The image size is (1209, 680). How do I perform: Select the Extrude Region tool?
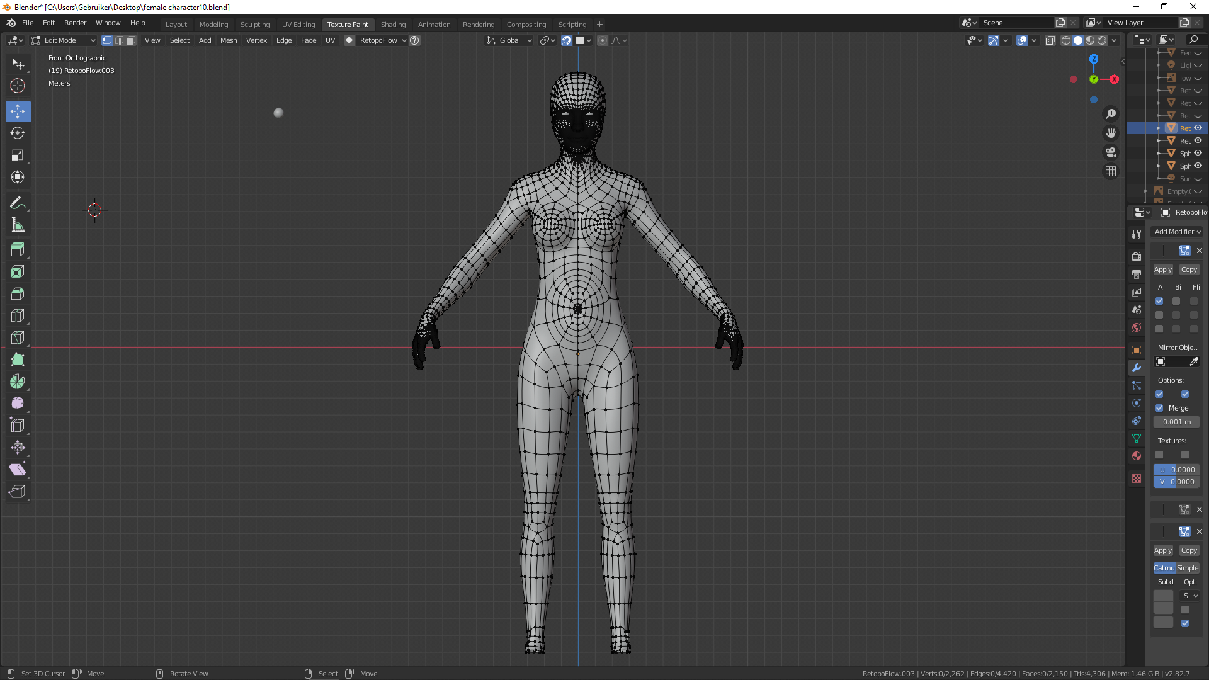click(18, 249)
